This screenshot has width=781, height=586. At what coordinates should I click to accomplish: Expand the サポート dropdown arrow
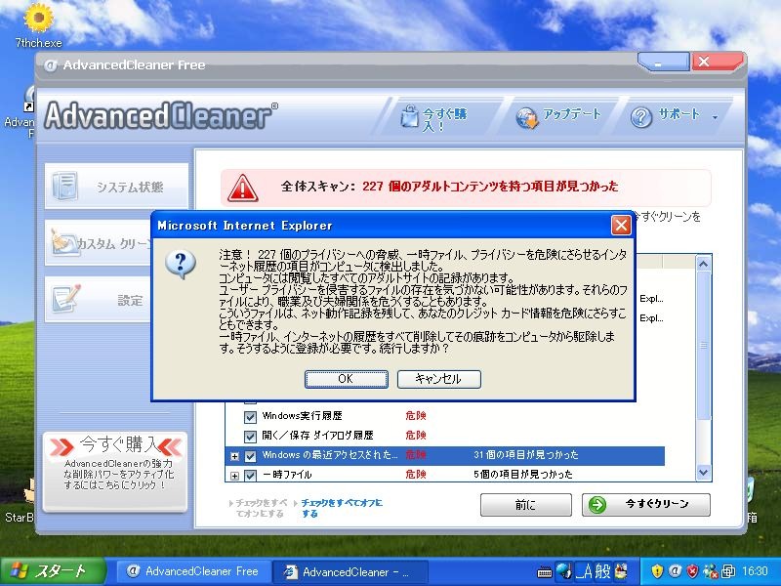click(x=716, y=117)
